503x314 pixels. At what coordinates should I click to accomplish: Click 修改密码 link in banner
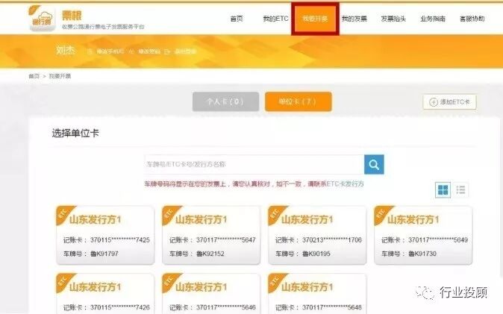click(149, 51)
